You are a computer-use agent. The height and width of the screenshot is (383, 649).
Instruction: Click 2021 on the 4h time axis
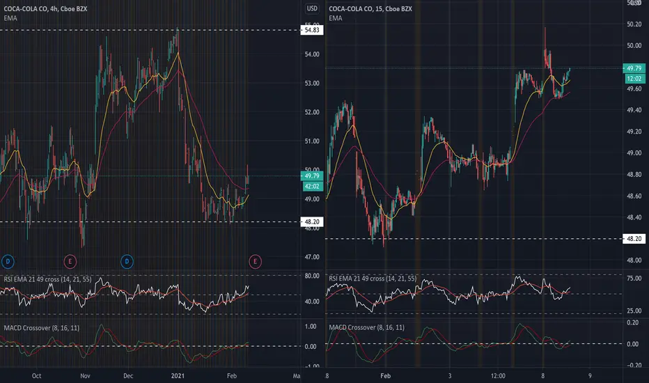point(178,376)
